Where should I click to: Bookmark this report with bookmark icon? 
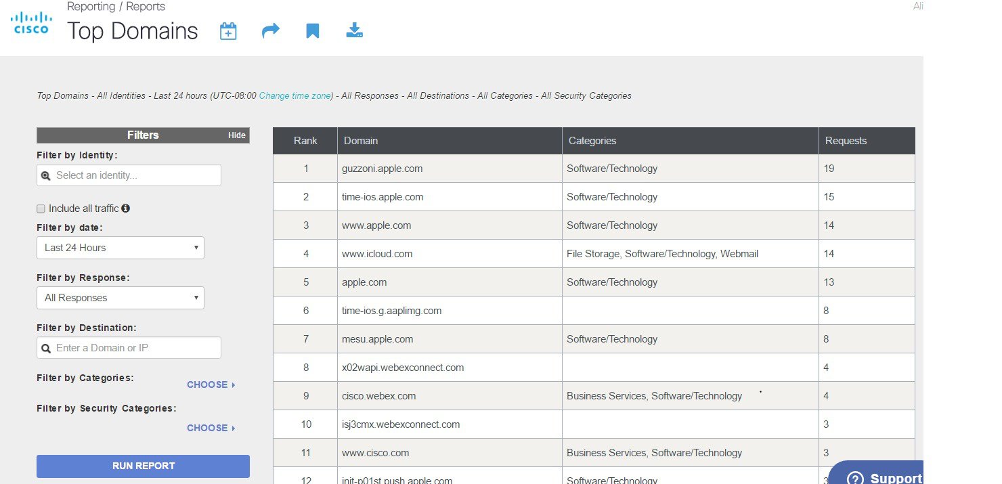click(x=312, y=31)
